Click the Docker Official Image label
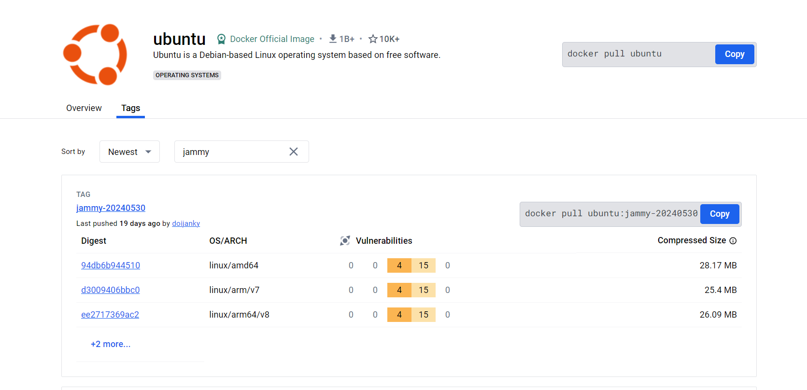 click(272, 39)
